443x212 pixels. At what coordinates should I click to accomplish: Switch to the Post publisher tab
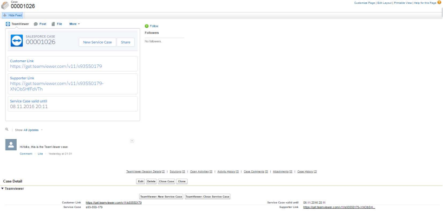pos(40,24)
